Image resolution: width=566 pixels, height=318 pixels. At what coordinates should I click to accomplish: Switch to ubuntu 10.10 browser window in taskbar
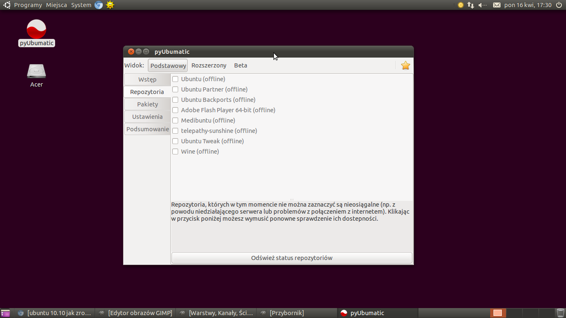(54, 313)
